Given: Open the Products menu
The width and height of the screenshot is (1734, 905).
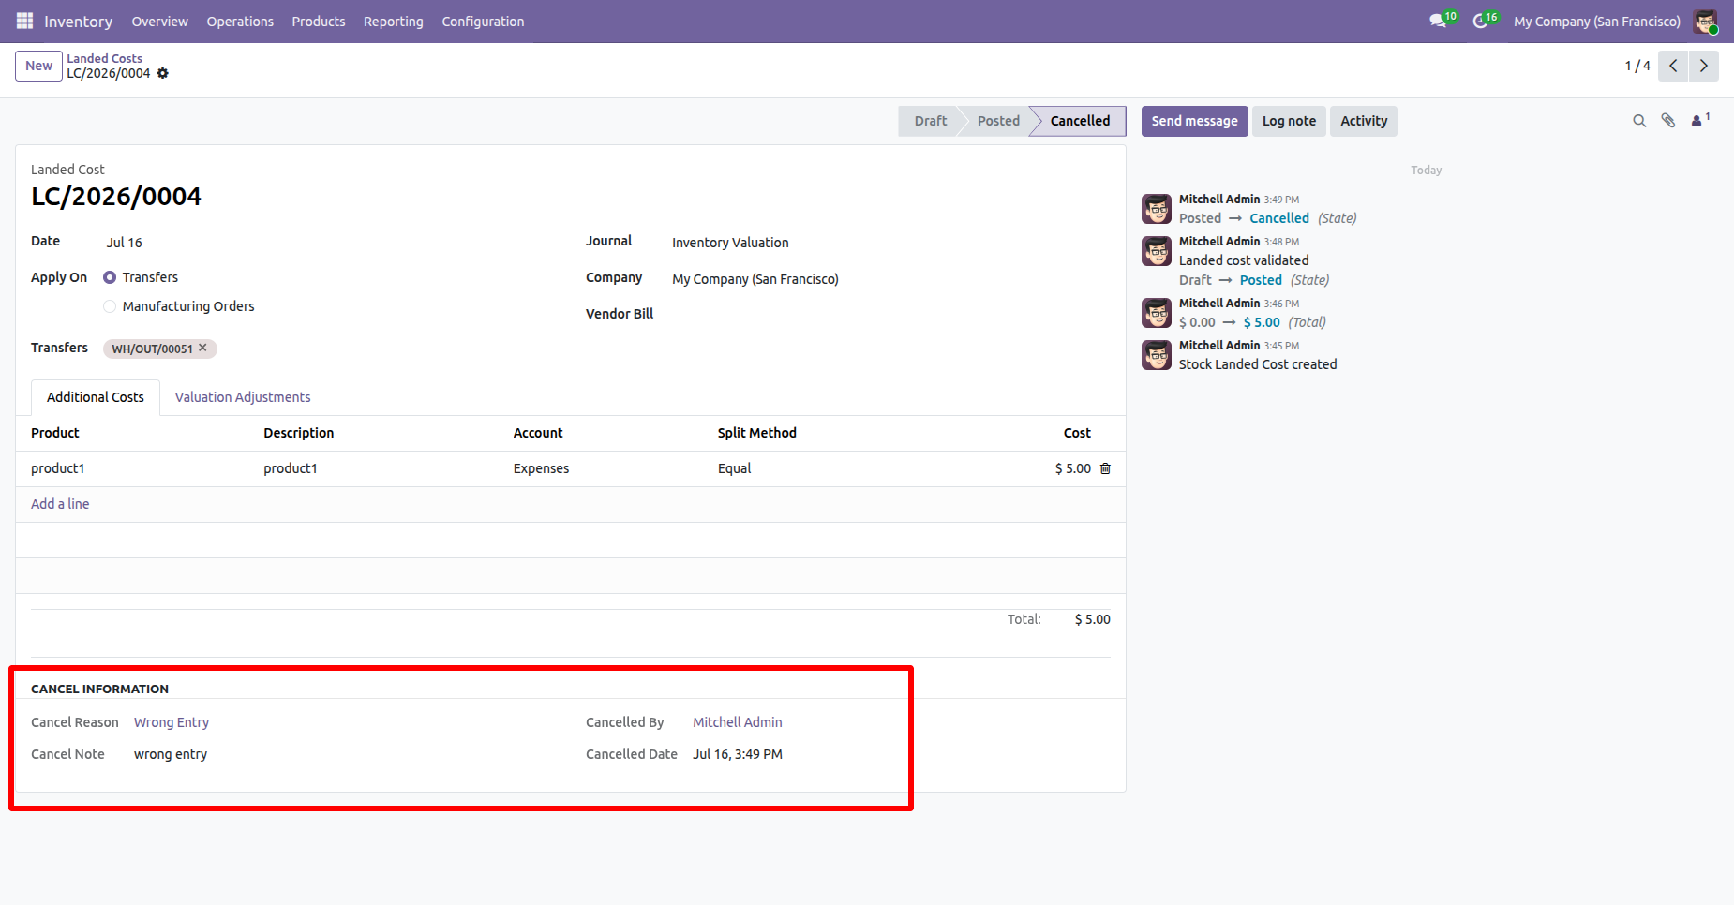Looking at the screenshot, I should coord(319,21).
